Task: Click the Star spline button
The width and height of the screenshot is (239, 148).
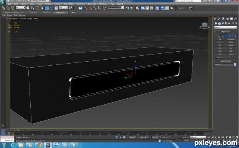Action: pos(231,48)
